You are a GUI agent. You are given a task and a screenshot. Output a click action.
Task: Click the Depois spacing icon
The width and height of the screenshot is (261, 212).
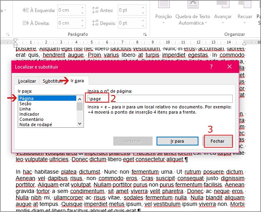(x=95, y=23)
